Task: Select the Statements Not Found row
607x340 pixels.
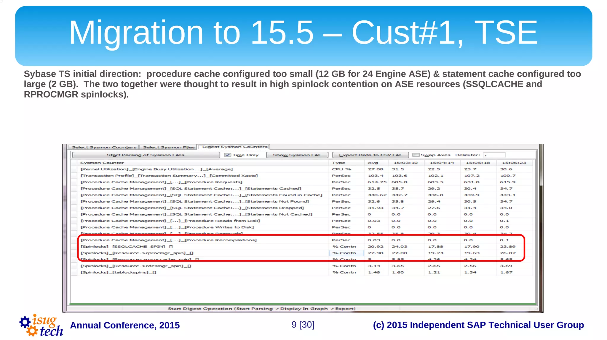Action: coord(302,201)
